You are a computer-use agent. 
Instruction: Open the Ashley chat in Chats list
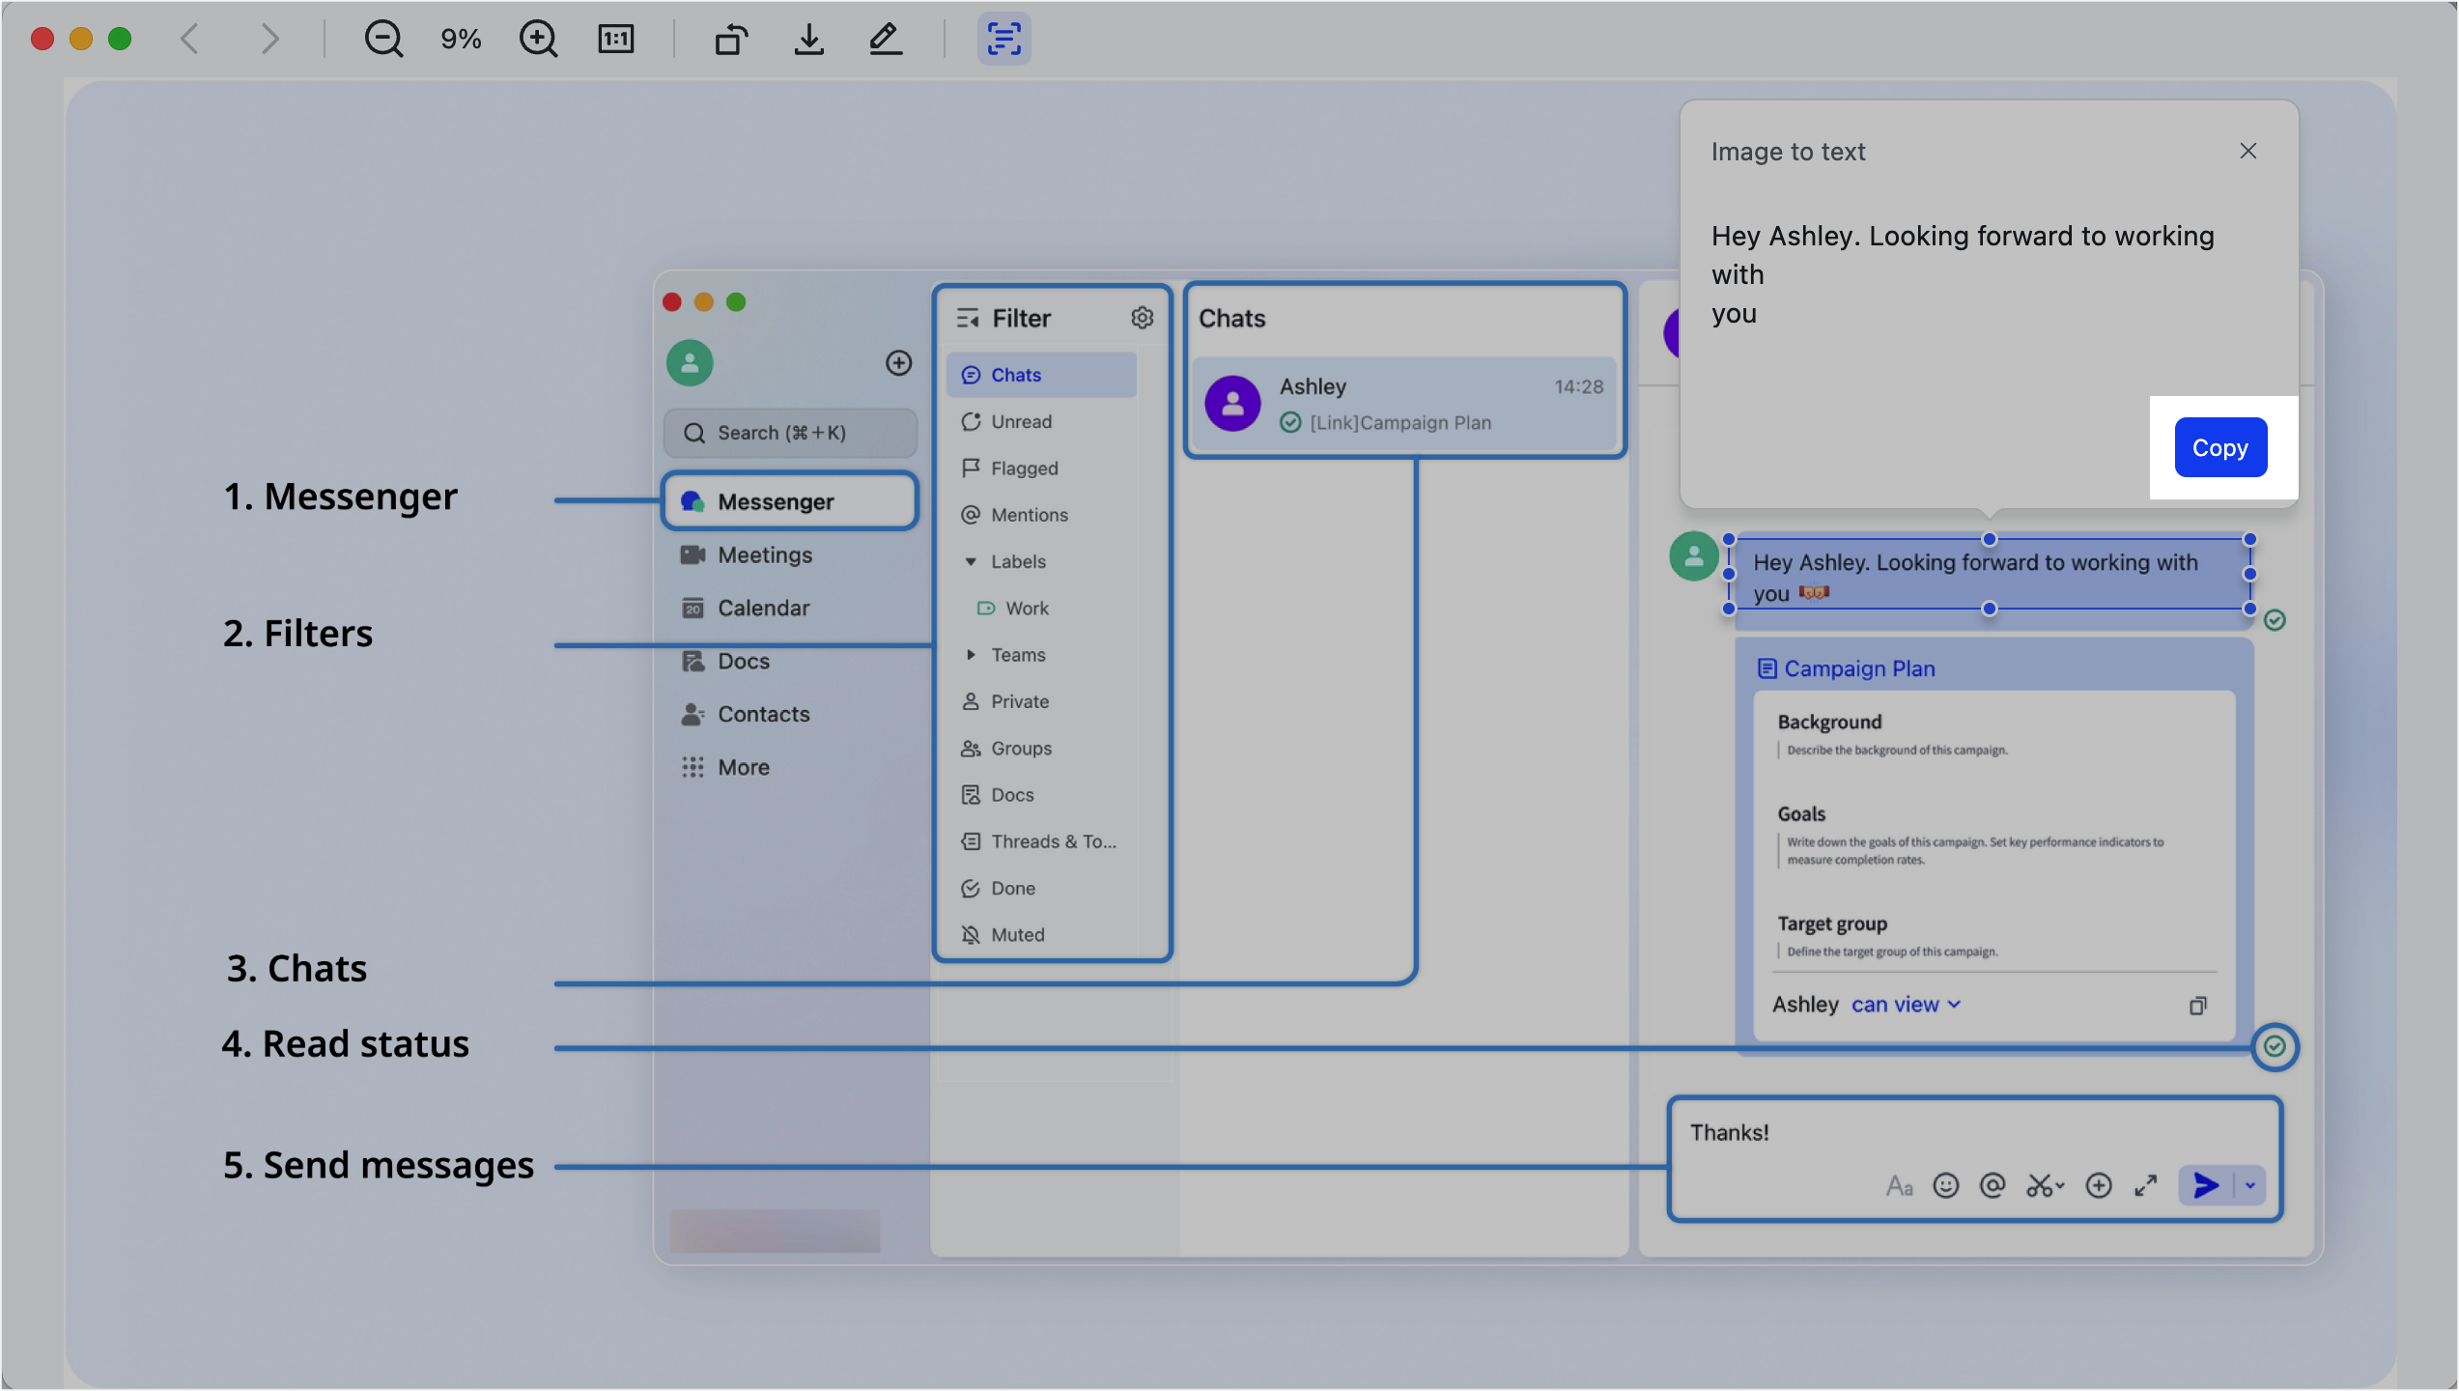[1404, 404]
